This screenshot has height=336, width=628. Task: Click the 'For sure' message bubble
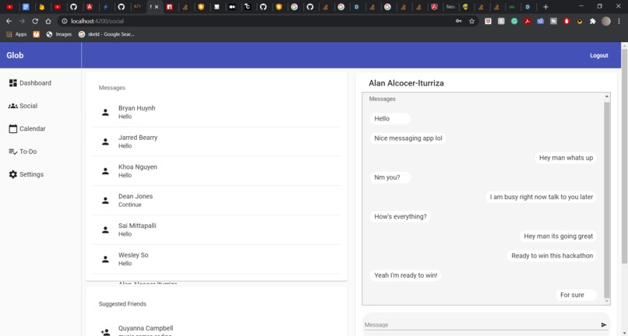576,295
